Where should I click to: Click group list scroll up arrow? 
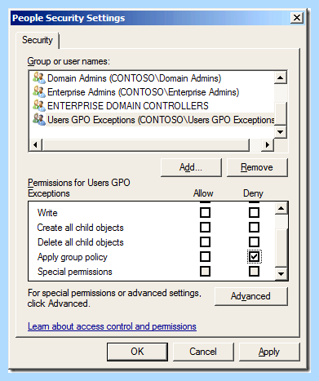coord(281,78)
